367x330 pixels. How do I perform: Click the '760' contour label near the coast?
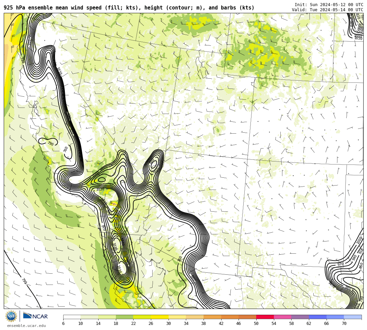[x=66, y=149]
